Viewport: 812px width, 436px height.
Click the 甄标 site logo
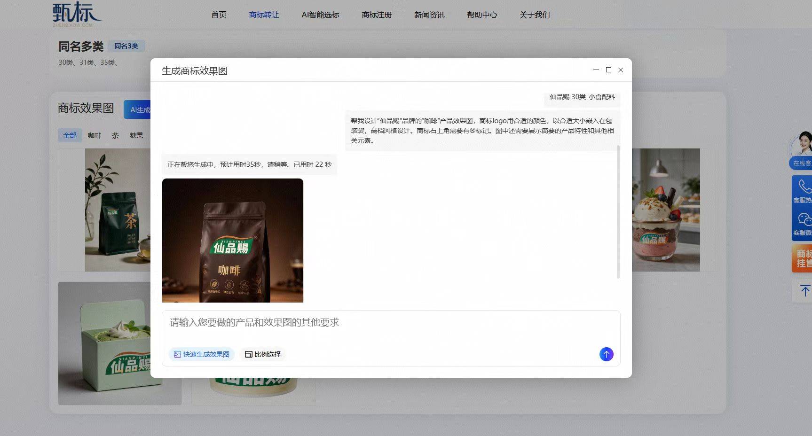(77, 14)
